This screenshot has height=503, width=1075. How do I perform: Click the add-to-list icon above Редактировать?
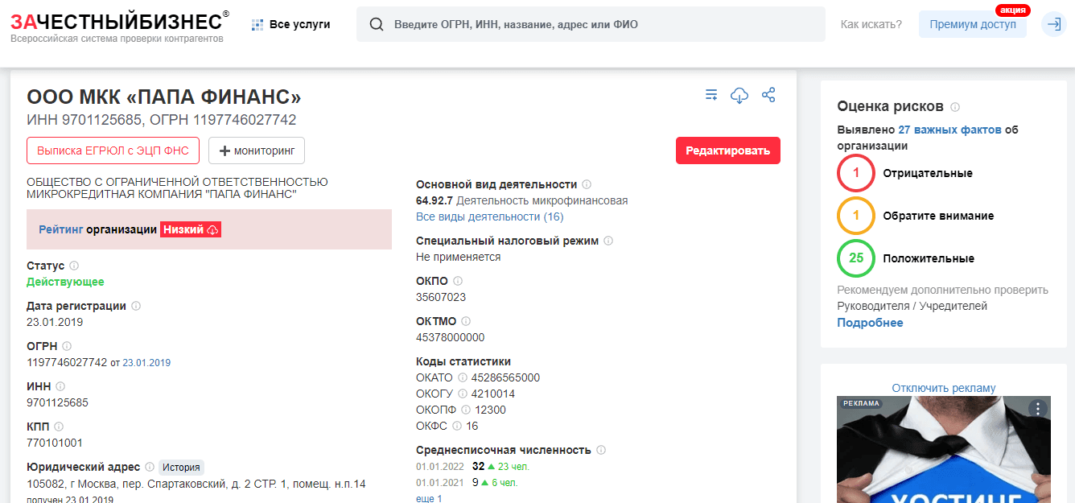(710, 94)
